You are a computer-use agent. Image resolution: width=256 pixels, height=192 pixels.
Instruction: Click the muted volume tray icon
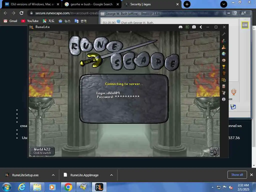coord(231,187)
